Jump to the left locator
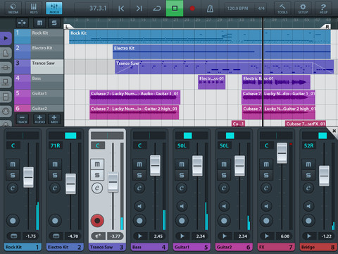Viewport: 338px width, 254px height. click(x=121, y=8)
